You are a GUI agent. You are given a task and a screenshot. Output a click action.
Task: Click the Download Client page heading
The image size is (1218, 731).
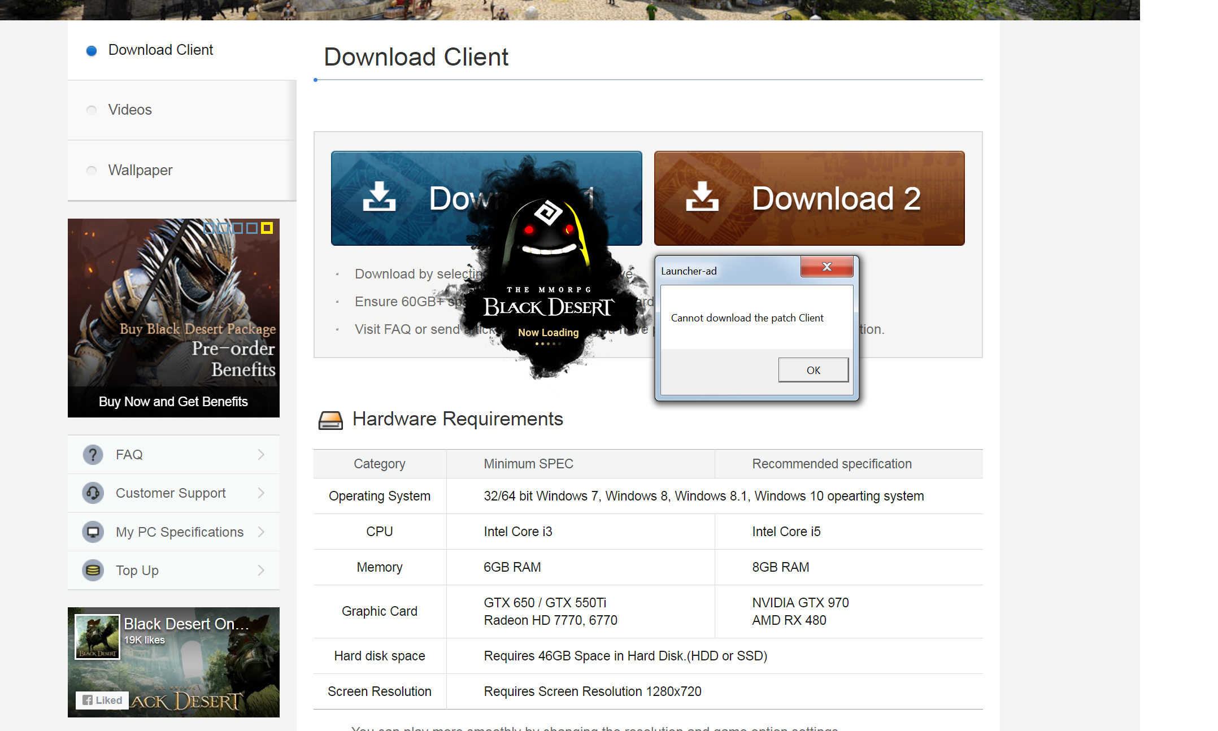coord(416,57)
